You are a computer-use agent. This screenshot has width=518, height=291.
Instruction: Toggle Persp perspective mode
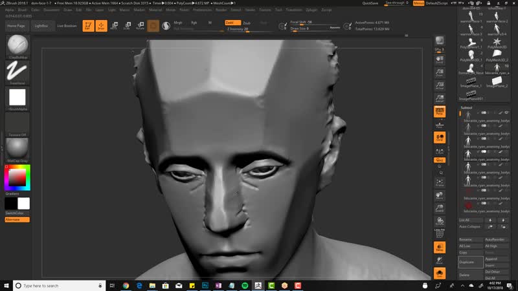click(440, 111)
